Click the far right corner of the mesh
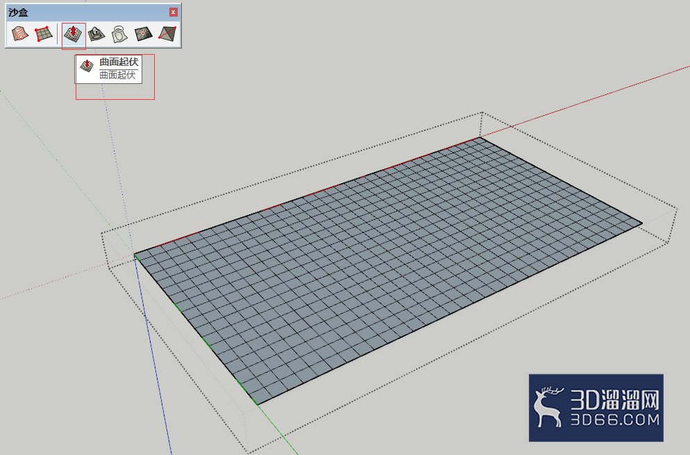This screenshot has height=455, width=690. (641, 223)
